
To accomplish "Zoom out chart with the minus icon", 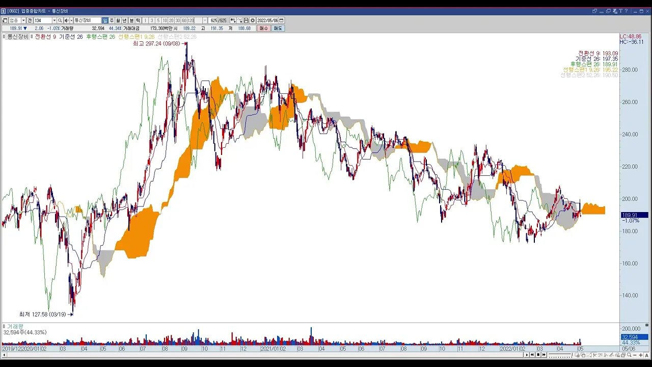I will pyautogui.click(x=635, y=355).
